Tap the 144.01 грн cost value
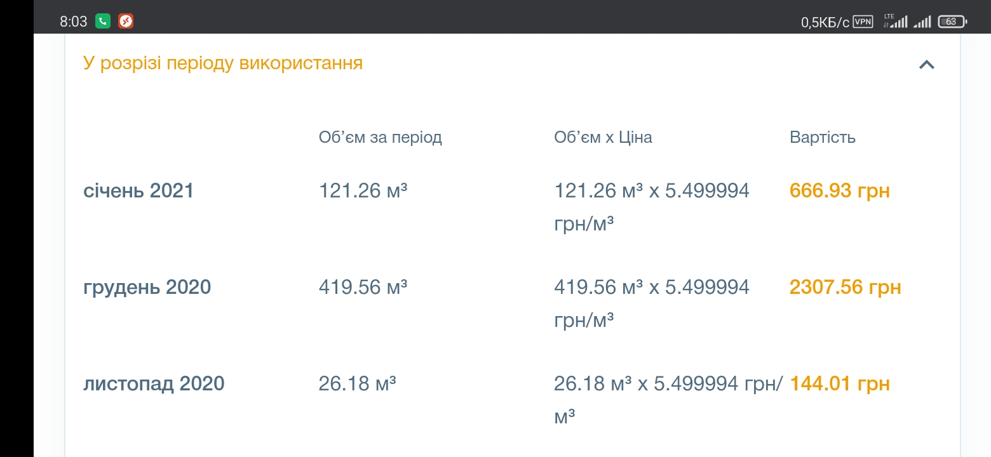 tap(840, 383)
